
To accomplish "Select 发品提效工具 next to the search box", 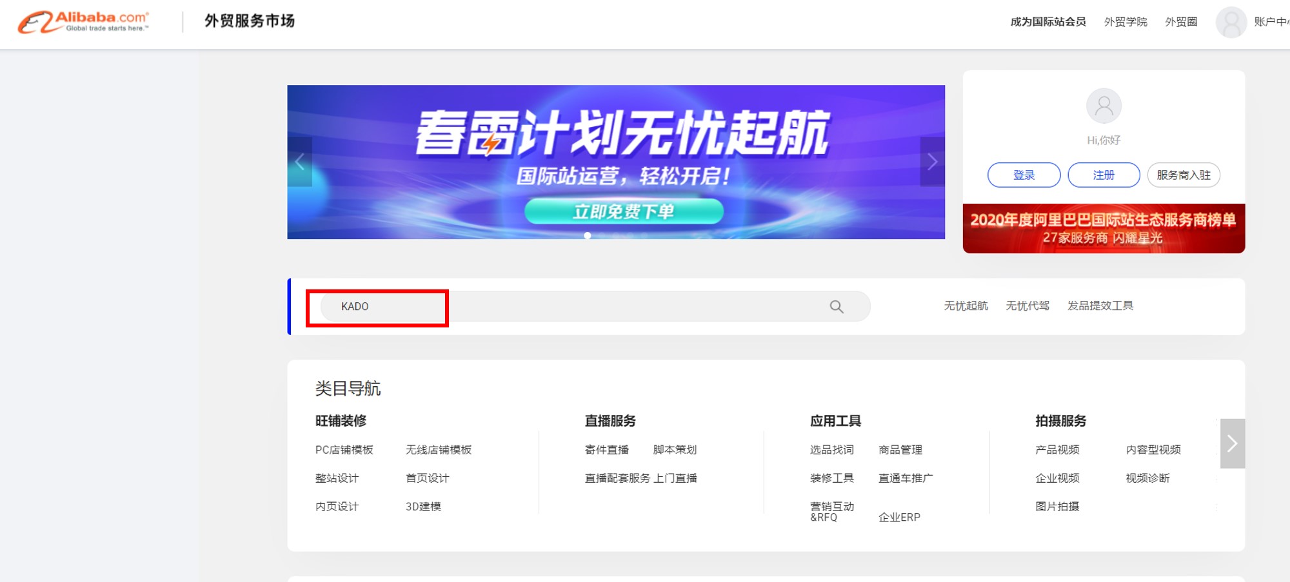I will tap(1102, 306).
